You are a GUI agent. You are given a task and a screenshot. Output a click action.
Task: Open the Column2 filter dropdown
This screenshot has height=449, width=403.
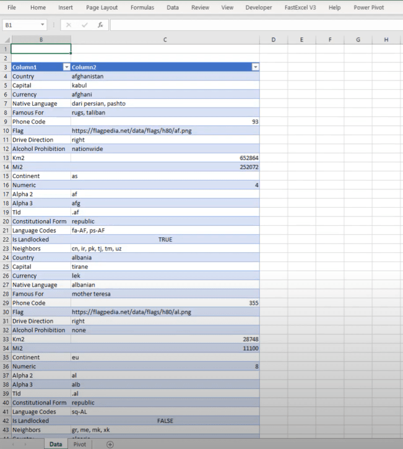255,67
